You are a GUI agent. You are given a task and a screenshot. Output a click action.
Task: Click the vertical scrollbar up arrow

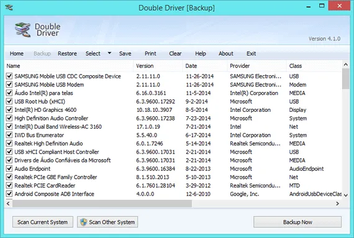346,65
